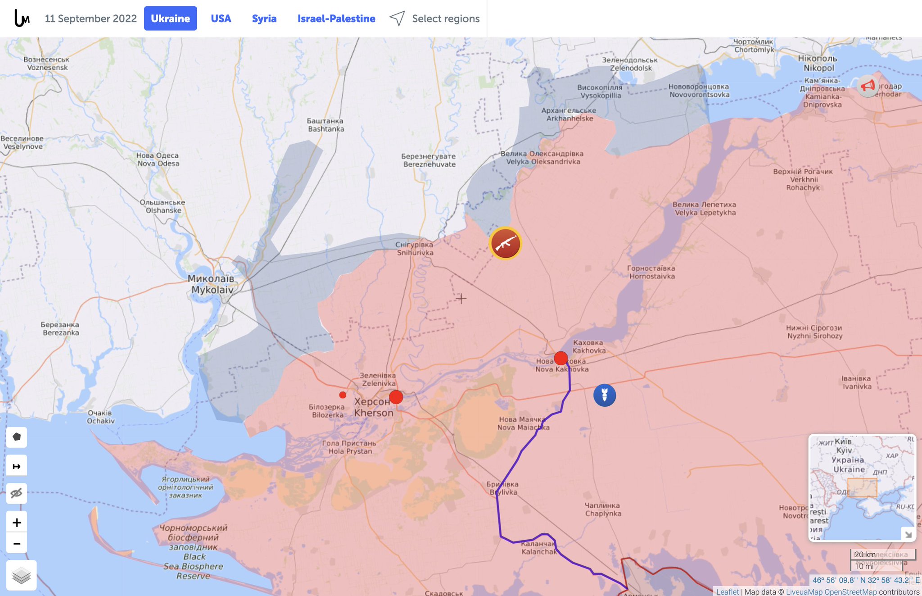Open the Israel-Palestine tab
Viewport: 922px width, 596px height.
[x=336, y=18]
